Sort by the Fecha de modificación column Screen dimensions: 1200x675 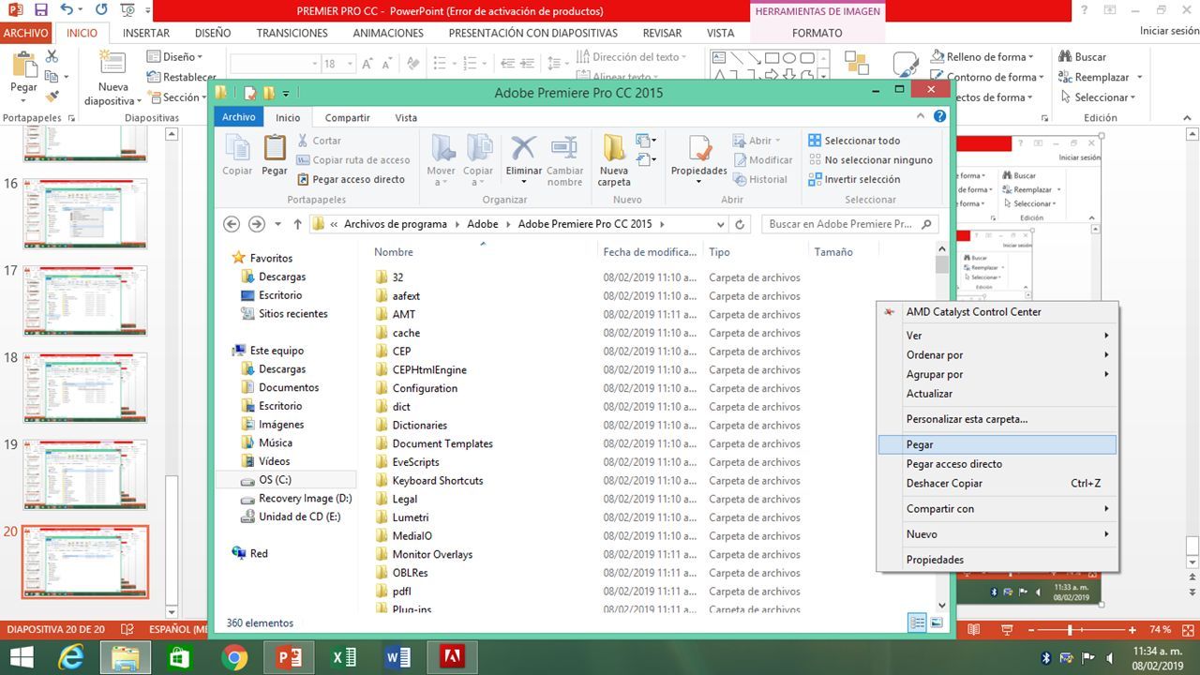[x=650, y=252]
